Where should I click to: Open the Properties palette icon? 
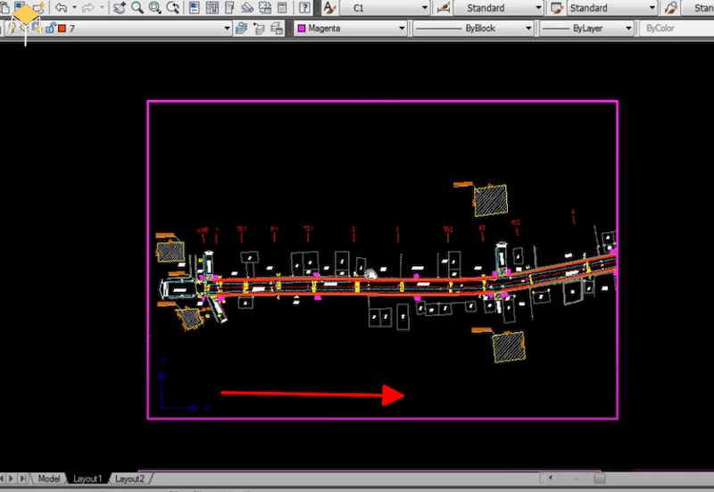click(x=195, y=7)
